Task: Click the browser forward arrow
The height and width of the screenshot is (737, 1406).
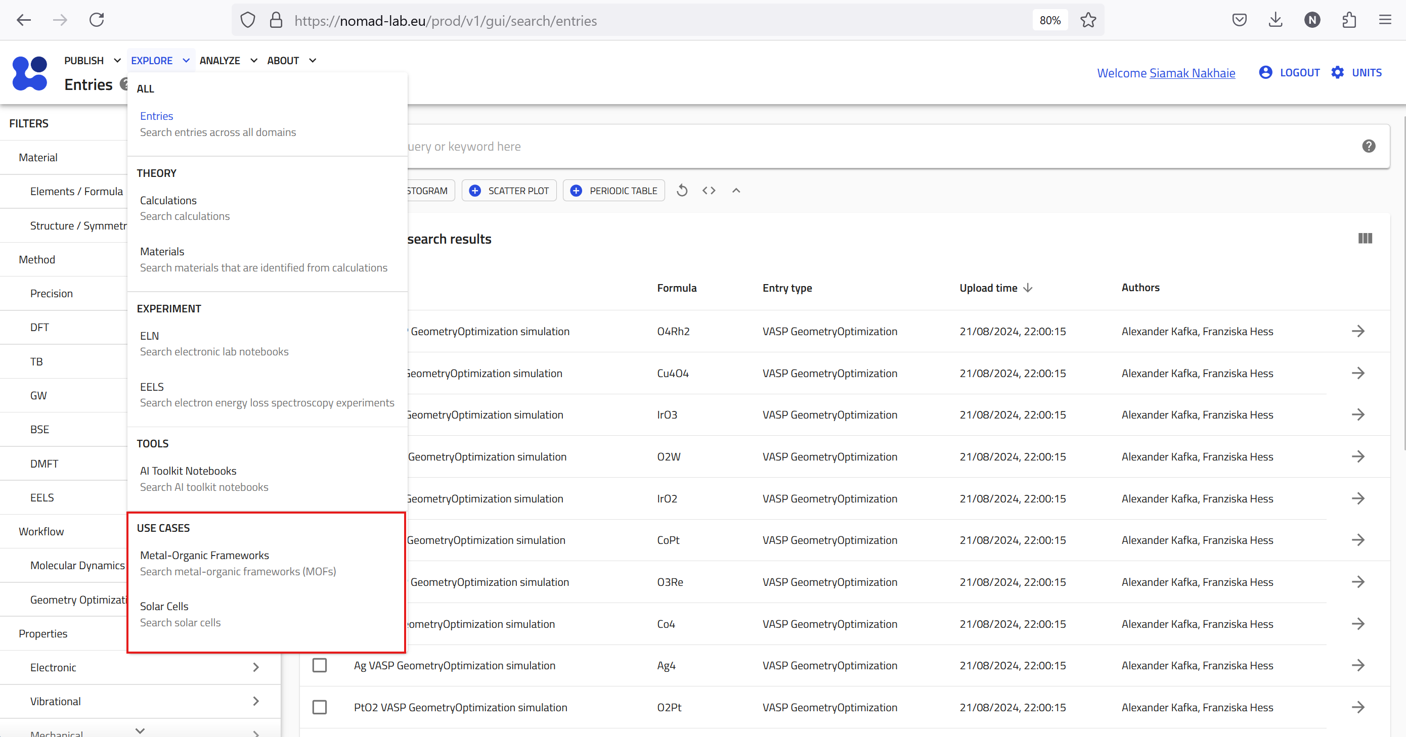Action: click(x=60, y=20)
